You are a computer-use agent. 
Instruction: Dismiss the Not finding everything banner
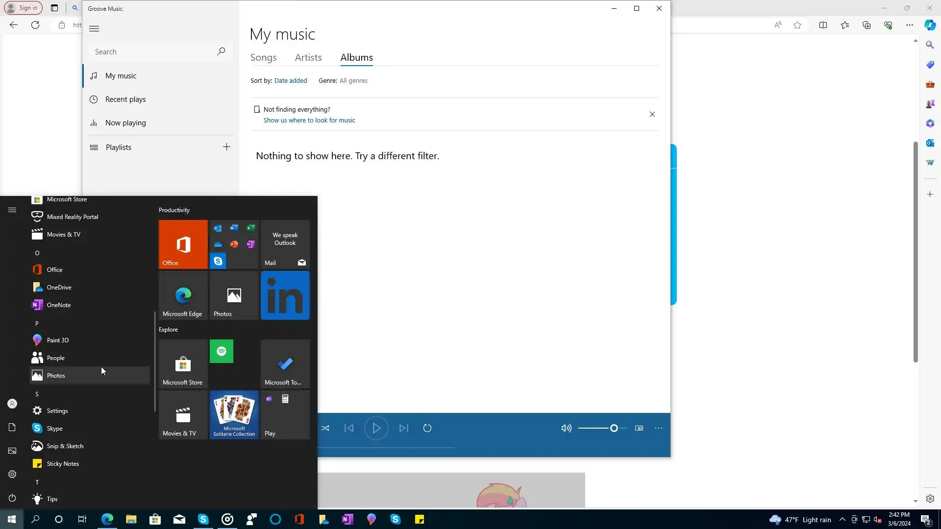coord(652,114)
